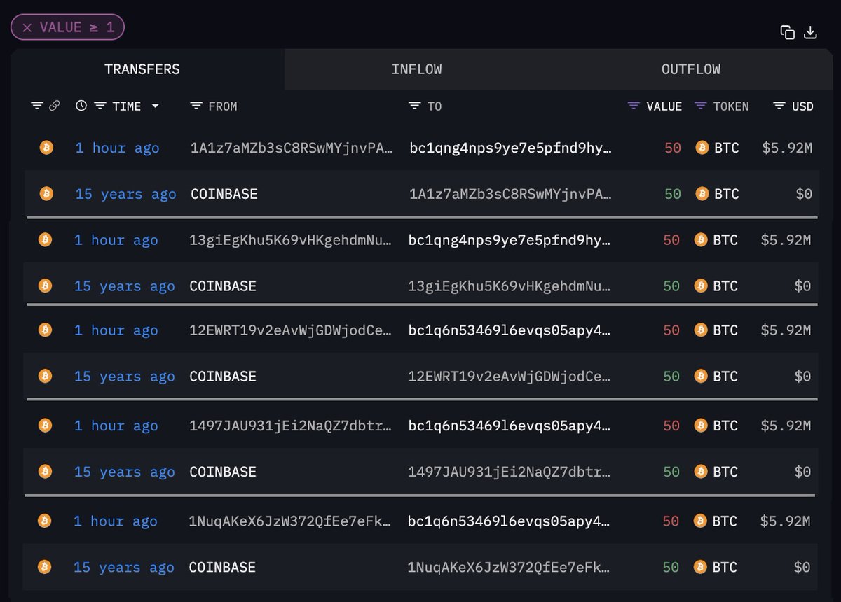Image resolution: width=841 pixels, height=602 pixels.
Task: Open the TIME sort dropdown arrow
Action: (x=155, y=106)
